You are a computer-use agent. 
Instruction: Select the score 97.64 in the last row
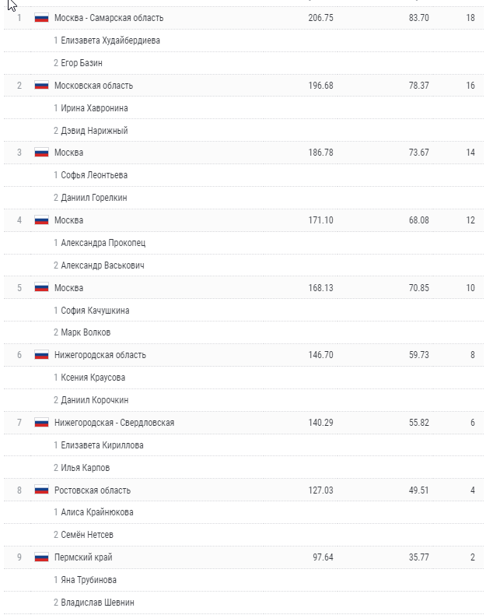[x=322, y=557]
